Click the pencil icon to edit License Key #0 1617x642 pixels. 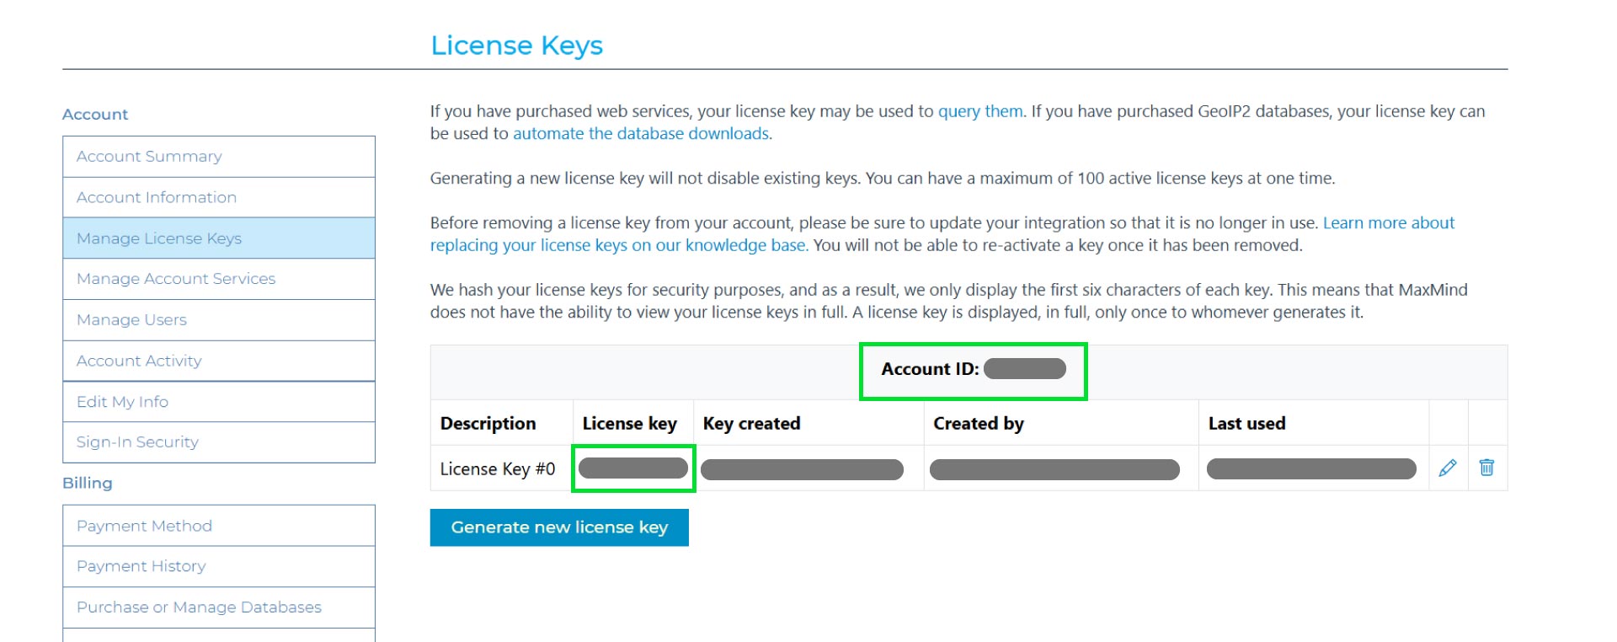point(1449,468)
